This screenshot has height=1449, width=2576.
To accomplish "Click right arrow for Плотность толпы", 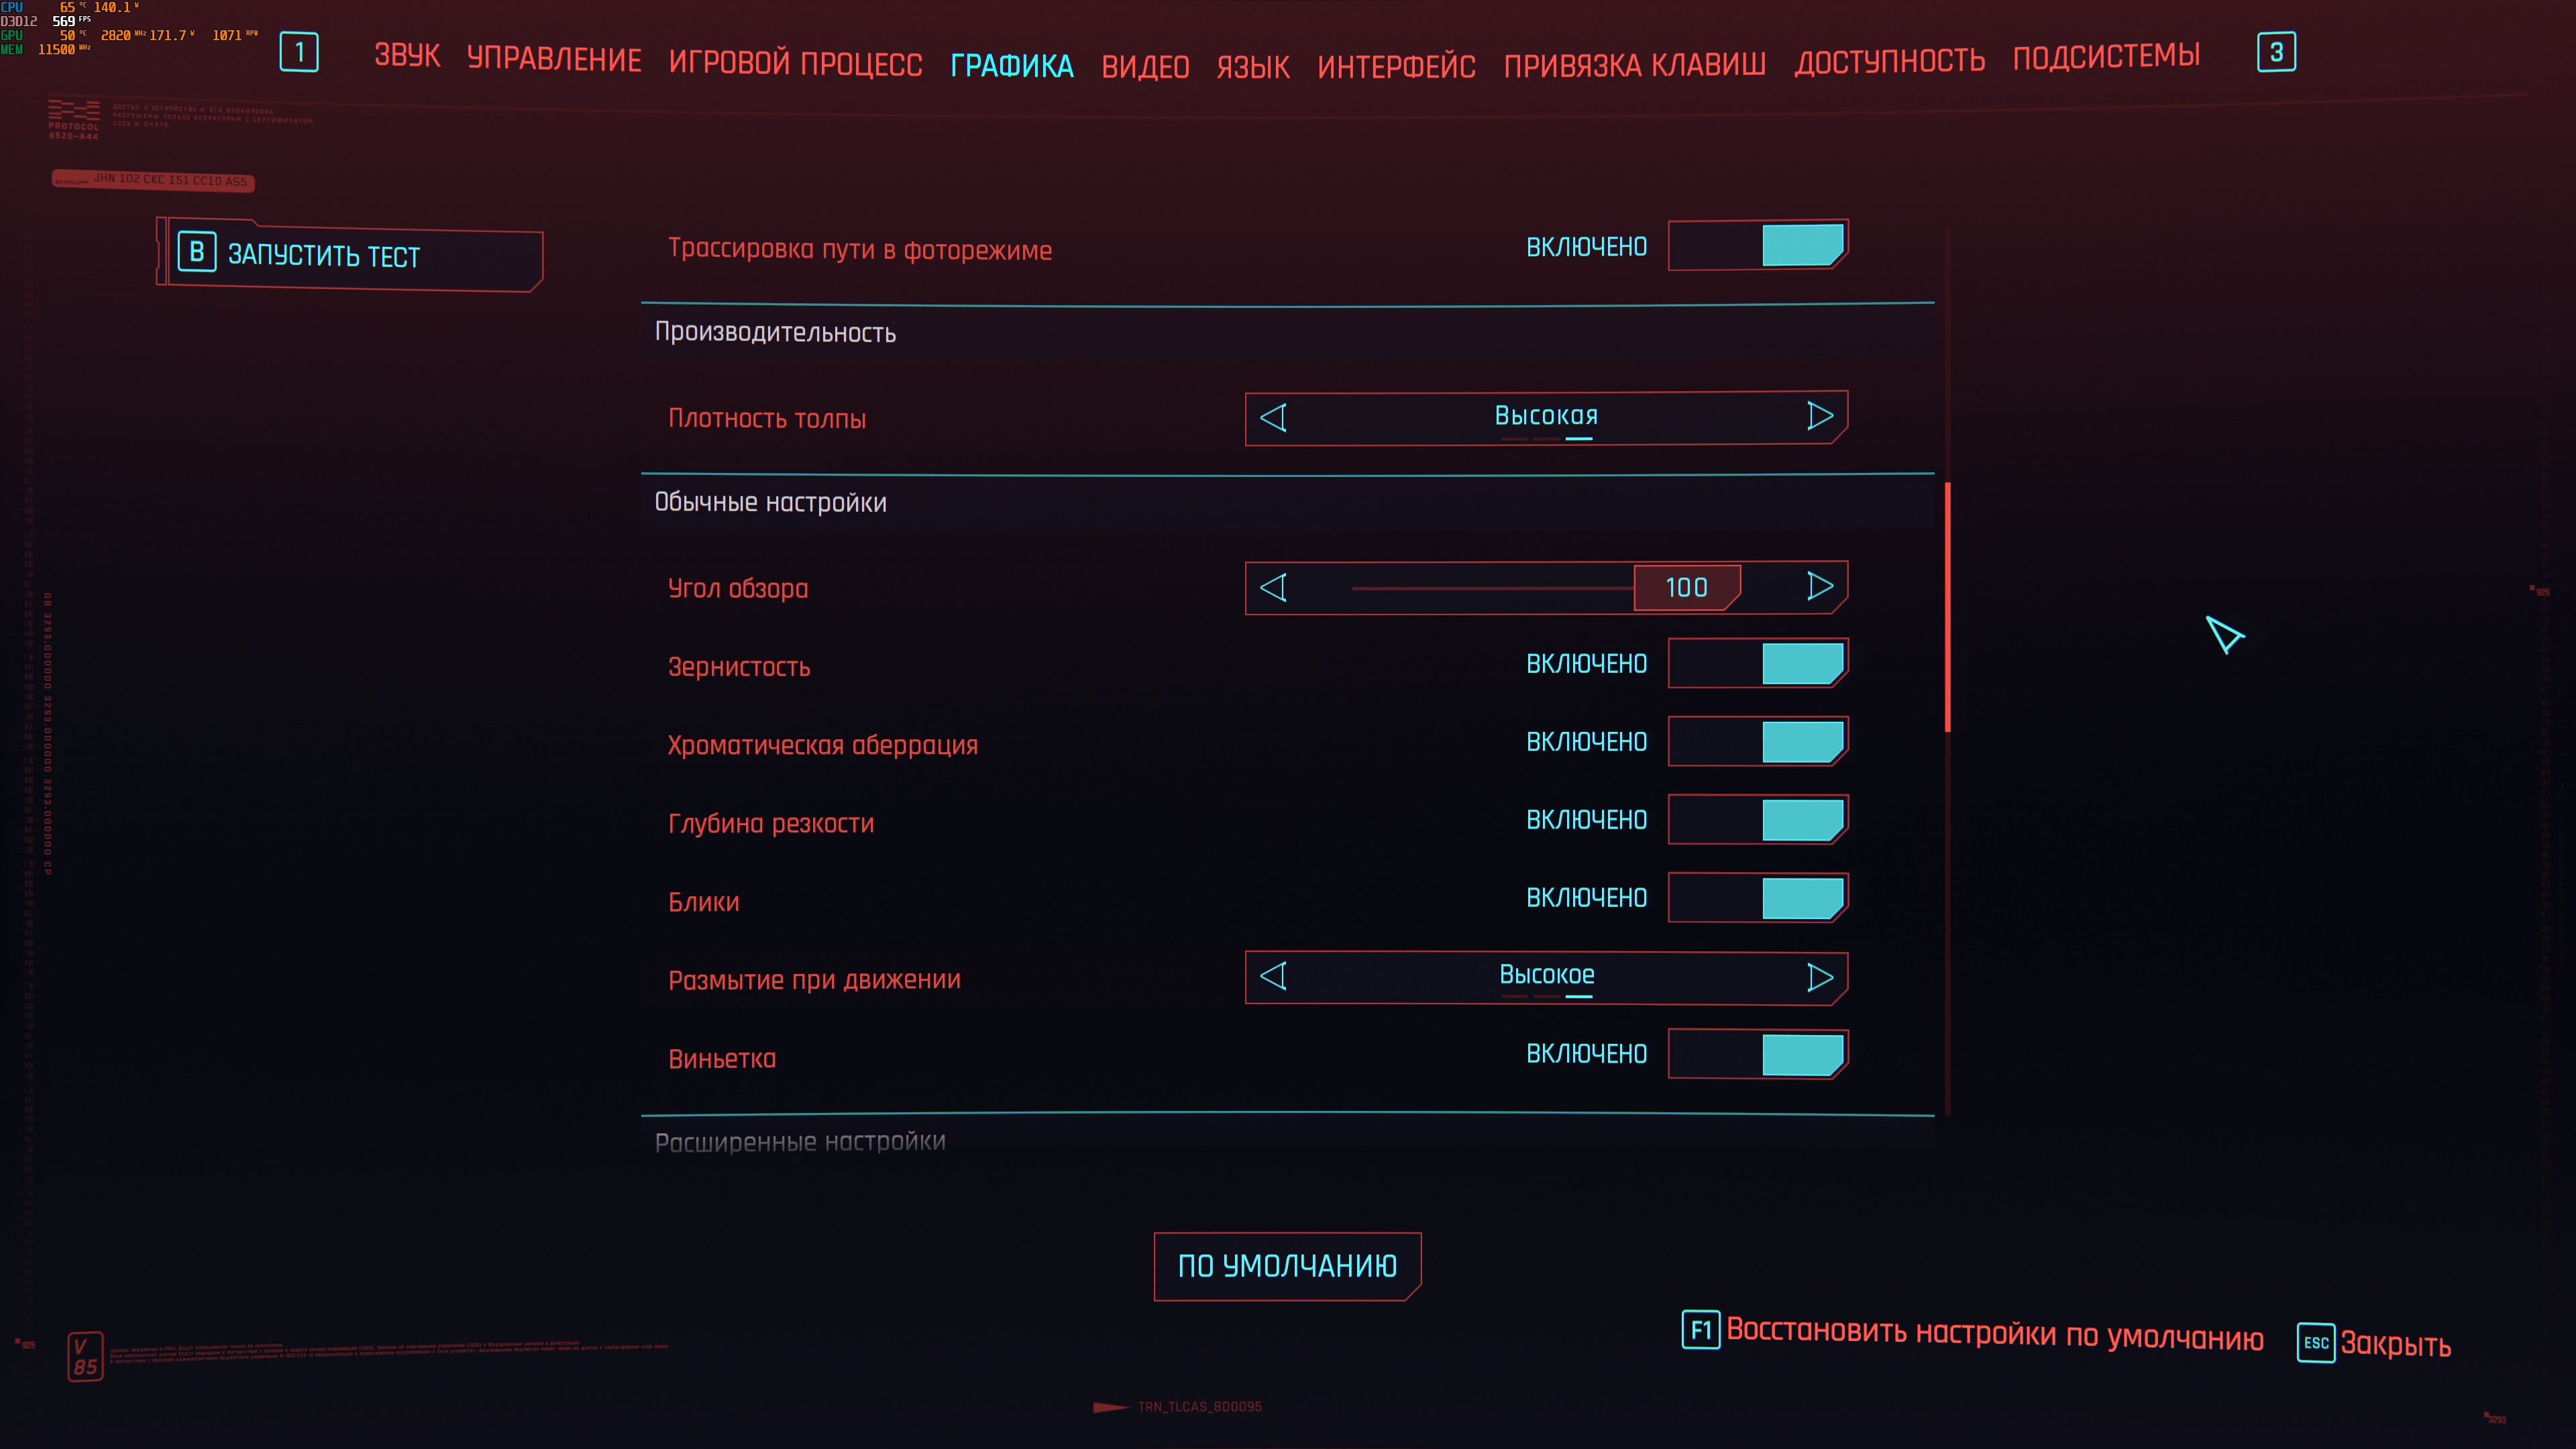I will pyautogui.click(x=1819, y=416).
